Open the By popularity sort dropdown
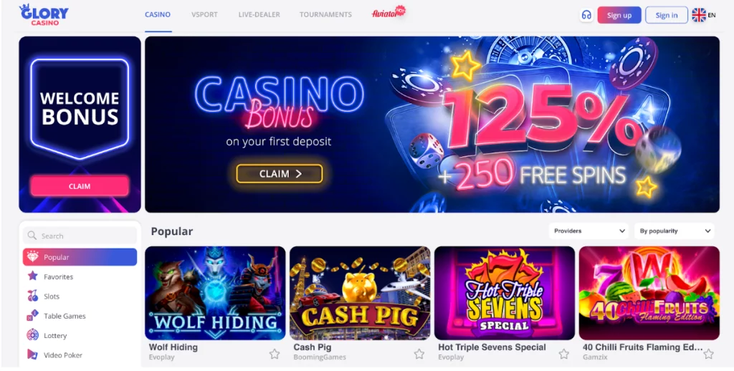Image resolution: width=734 pixels, height=371 pixels. [x=674, y=231]
